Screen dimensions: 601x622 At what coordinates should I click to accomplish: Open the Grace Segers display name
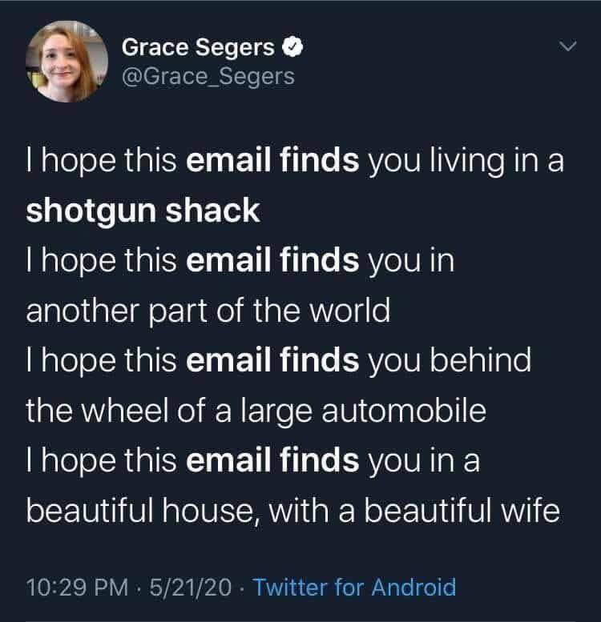tap(199, 49)
